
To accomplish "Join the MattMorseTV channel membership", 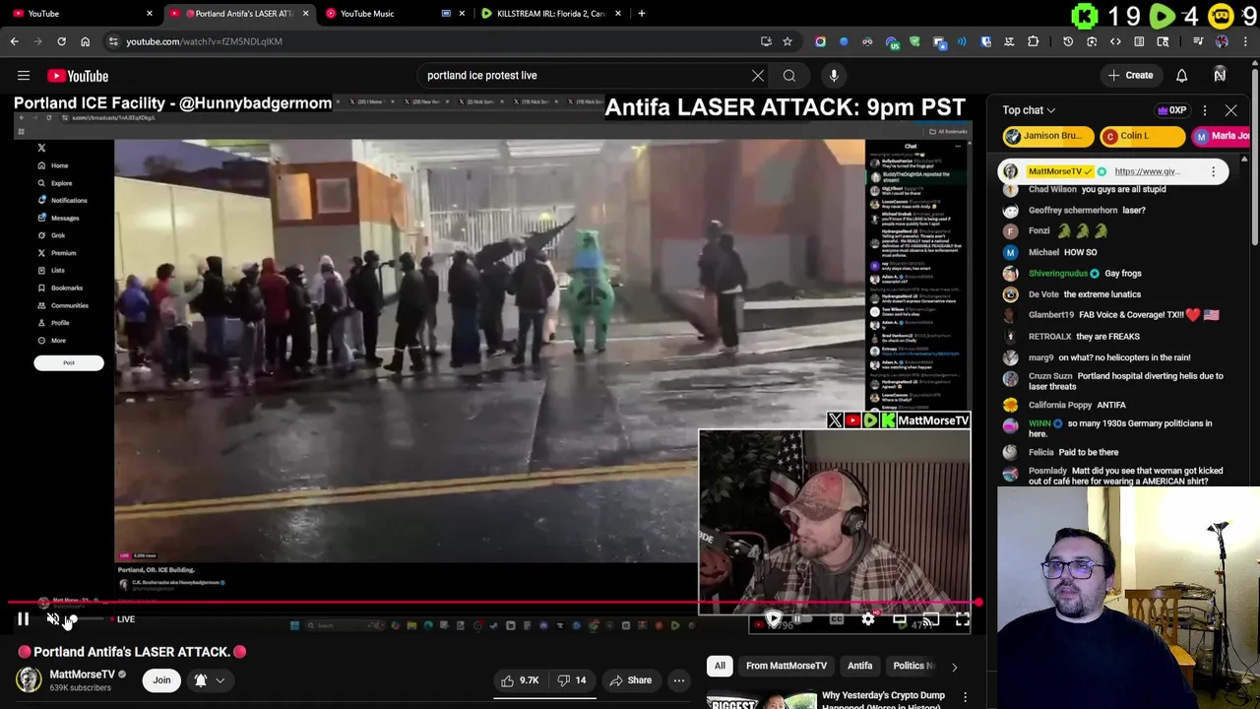I will click(x=161, y=680).
